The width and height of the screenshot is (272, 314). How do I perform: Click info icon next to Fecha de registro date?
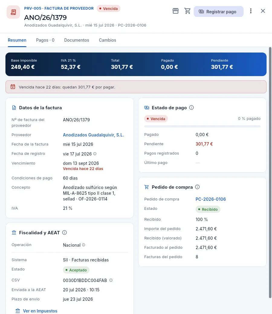(x=95, y=154)
